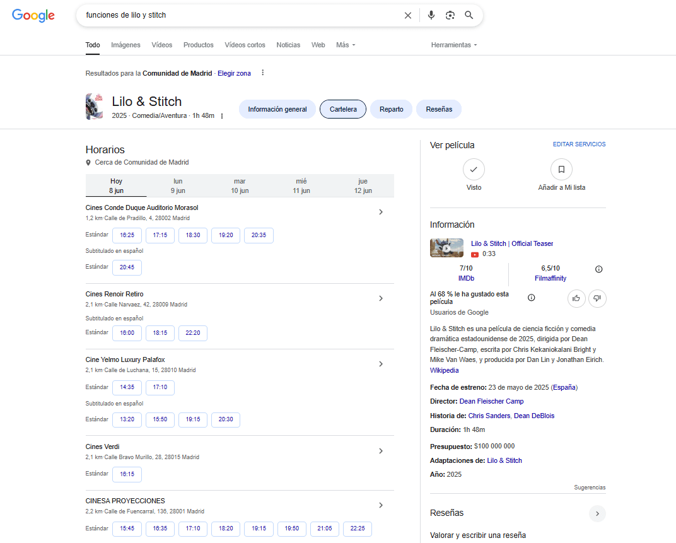Image resolution: width=676 pixels, height=543 pixels.
Task: Switch to the Web tab
Action: point(318,45)
